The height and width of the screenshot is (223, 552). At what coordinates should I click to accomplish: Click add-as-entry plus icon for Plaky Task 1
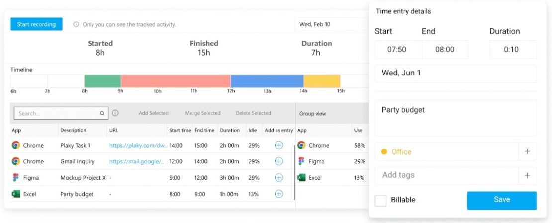279,145
